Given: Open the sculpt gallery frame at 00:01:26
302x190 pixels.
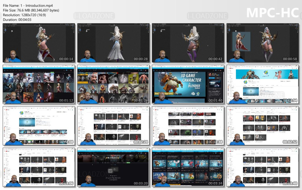Looking at the screenshot, I should 113,84.
